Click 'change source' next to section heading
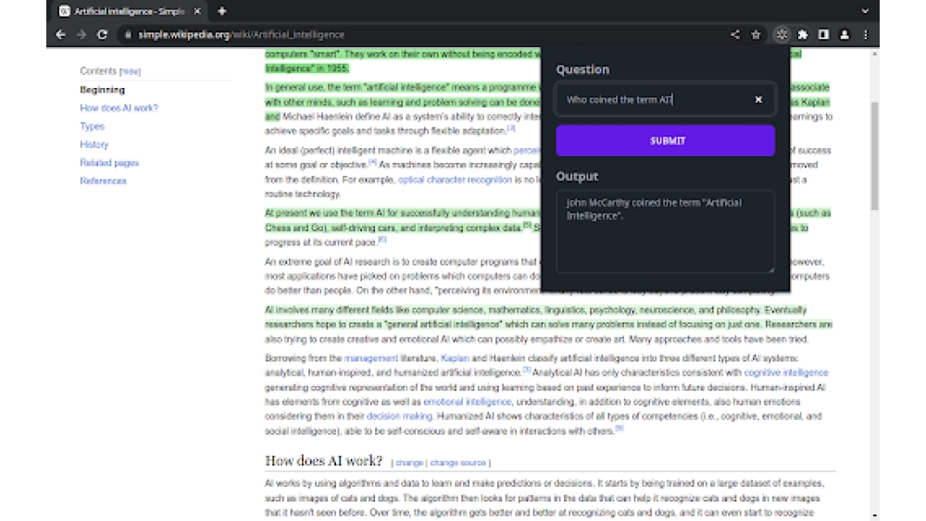The height and width of the screenshot is (521, 926). (x=457, y=463)
